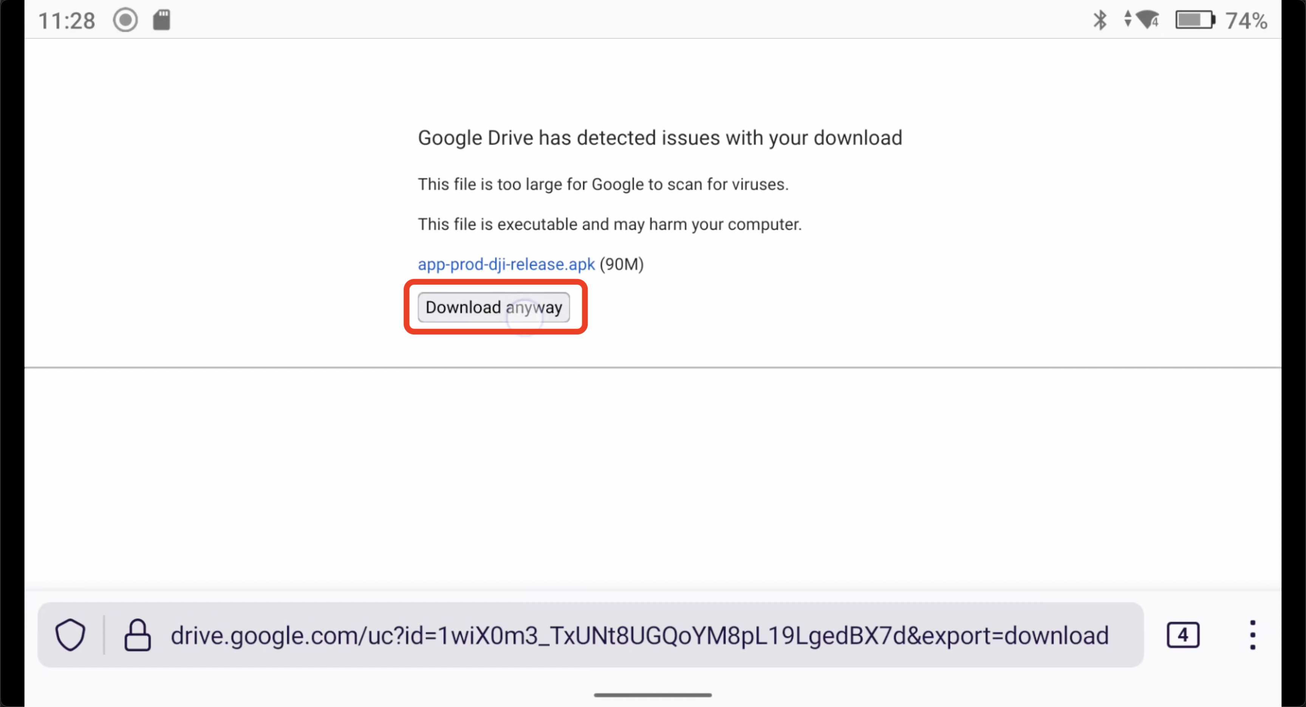This screenshot has height=707, width=1306.
Task: Tap the Wi-Fi signal status icon
Action: coord(1147,20)
